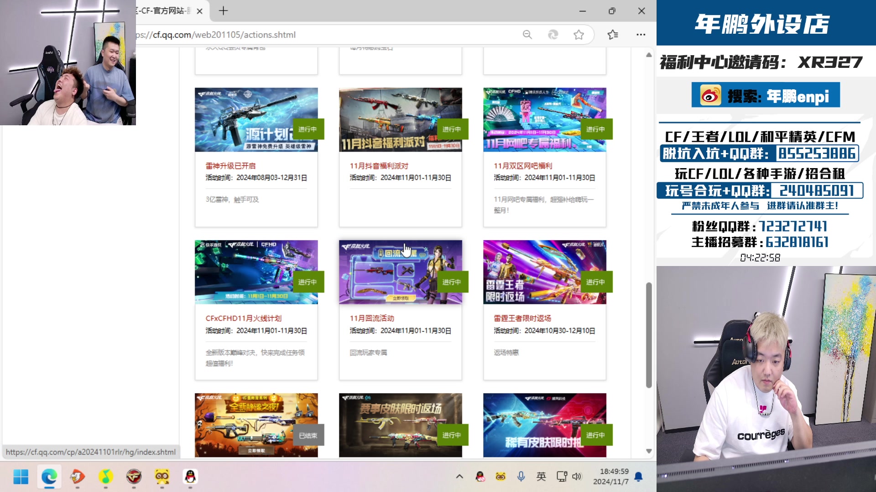Click 进行中 badge on 网吧专属福利 card
876x492 pixels.
596,129
